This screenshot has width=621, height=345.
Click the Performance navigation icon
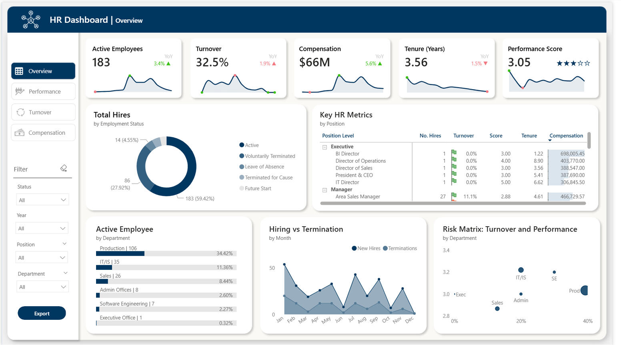[20, 92]
